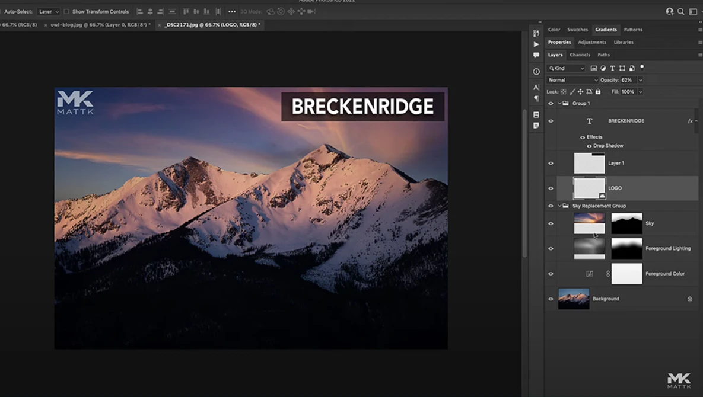Click the Foreground Color mask link icon
This screenshot has width=703, height=397.
[608, 274]
